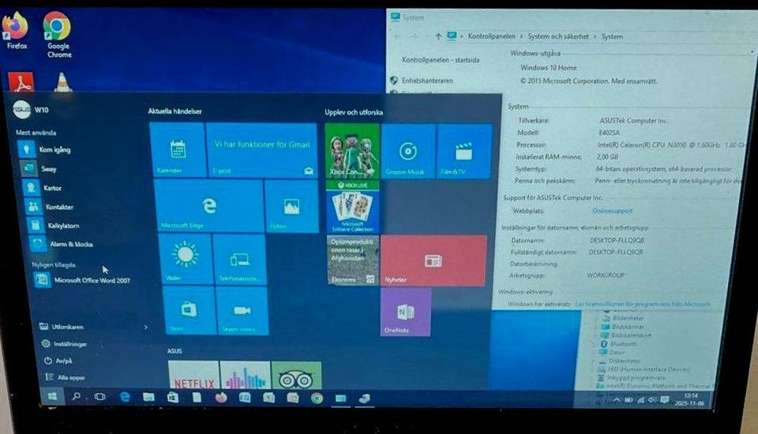The height and width of the screenshot is (434, 758).
Task: Open the OneNote tile
Action: [x=406, y=311]
